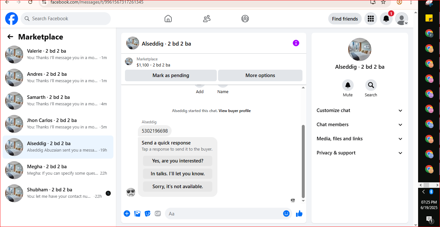Mute this conversation with bell icon
440x227 pixels.
348,85
